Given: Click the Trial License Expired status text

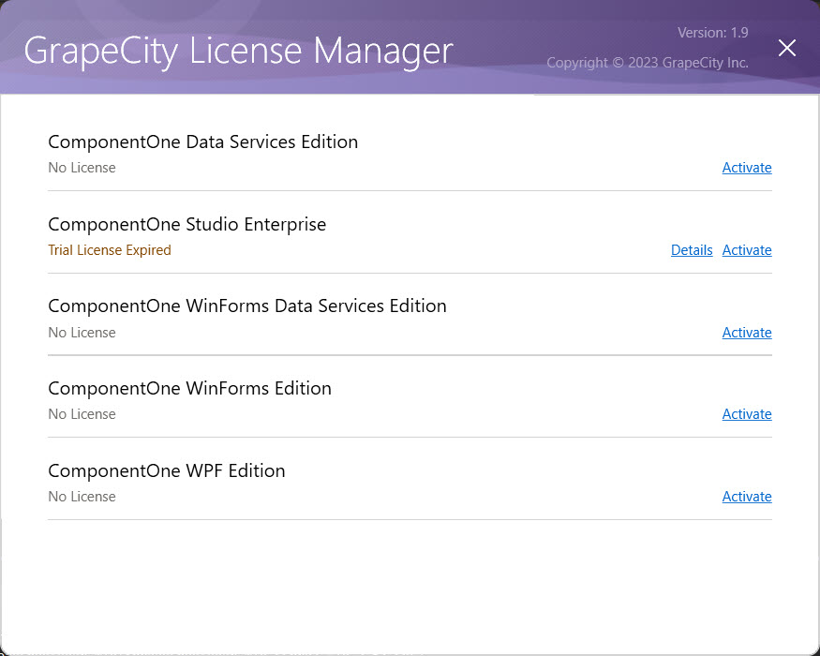Looking at the screenshot, I should 110,250.
